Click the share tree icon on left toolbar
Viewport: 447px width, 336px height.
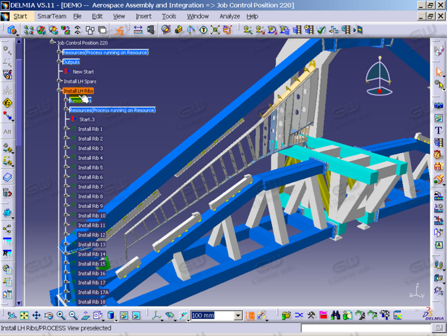(x=7, y=229)
